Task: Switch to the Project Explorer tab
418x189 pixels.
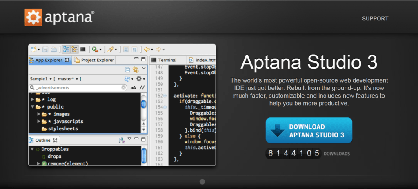Action: [x=94, y=60]
